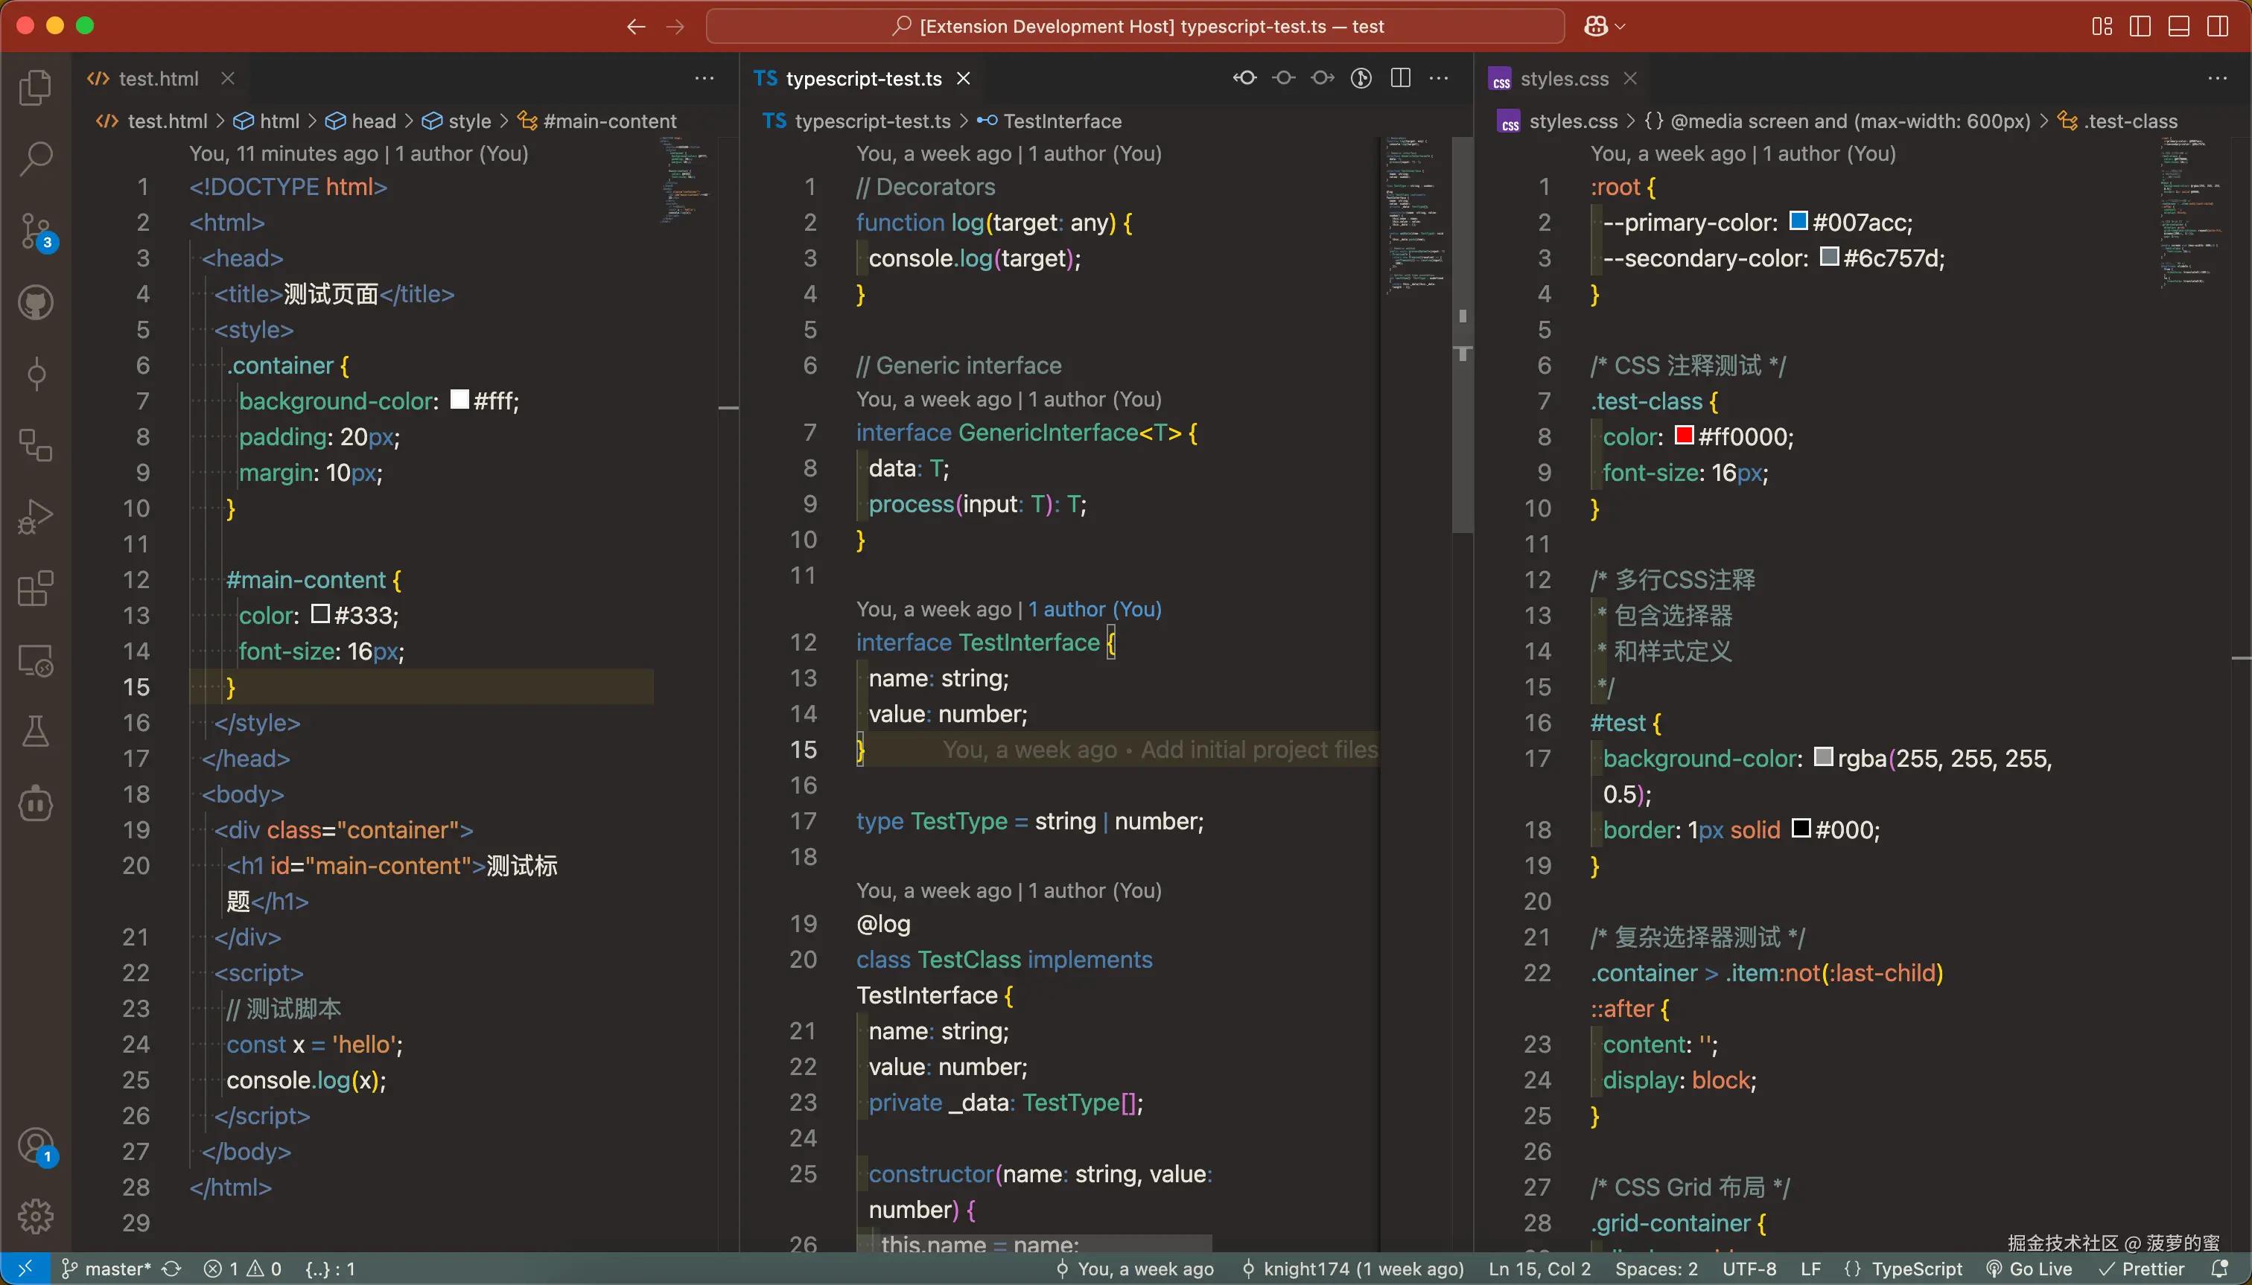Toggle the bottom Panel layout button

[2179, 27]
